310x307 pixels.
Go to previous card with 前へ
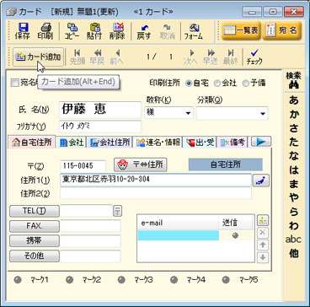[117, 57]
